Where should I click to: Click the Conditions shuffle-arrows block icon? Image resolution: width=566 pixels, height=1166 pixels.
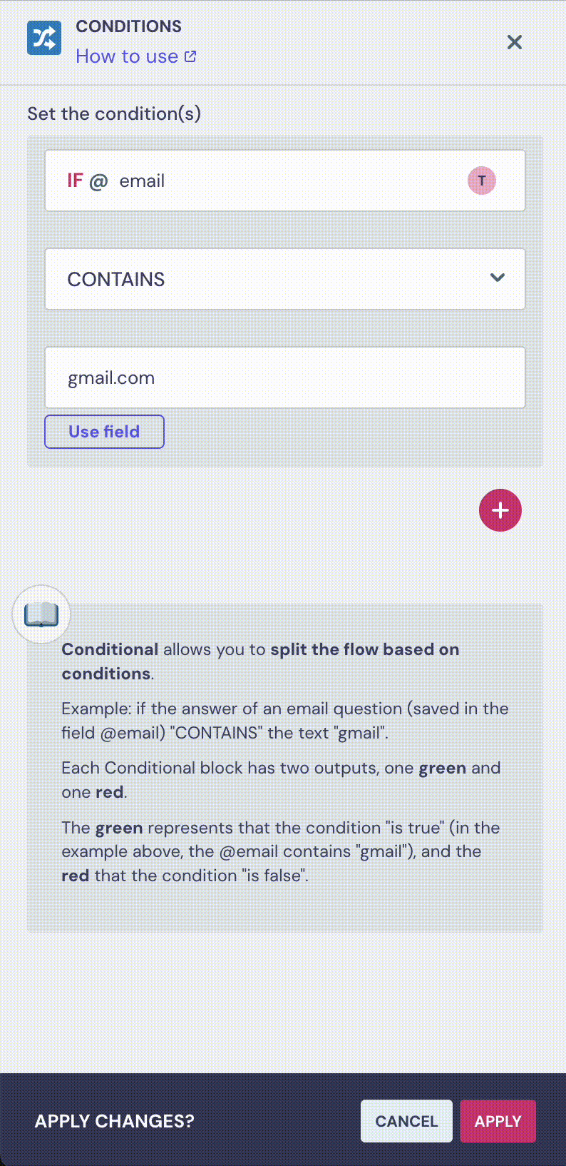click(44, 38)
